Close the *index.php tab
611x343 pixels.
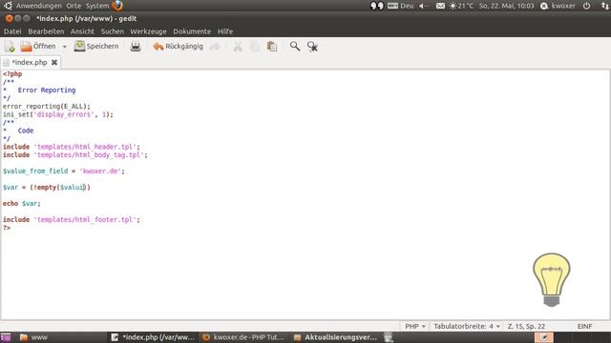(54, 62)
